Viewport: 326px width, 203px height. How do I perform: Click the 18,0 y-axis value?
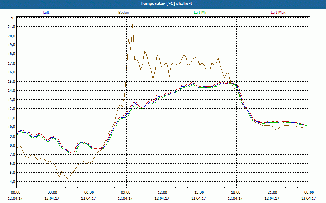[12, 54]
